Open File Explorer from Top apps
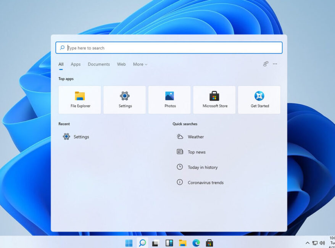This screenshot has width=335, height=248. click(80, 100)
